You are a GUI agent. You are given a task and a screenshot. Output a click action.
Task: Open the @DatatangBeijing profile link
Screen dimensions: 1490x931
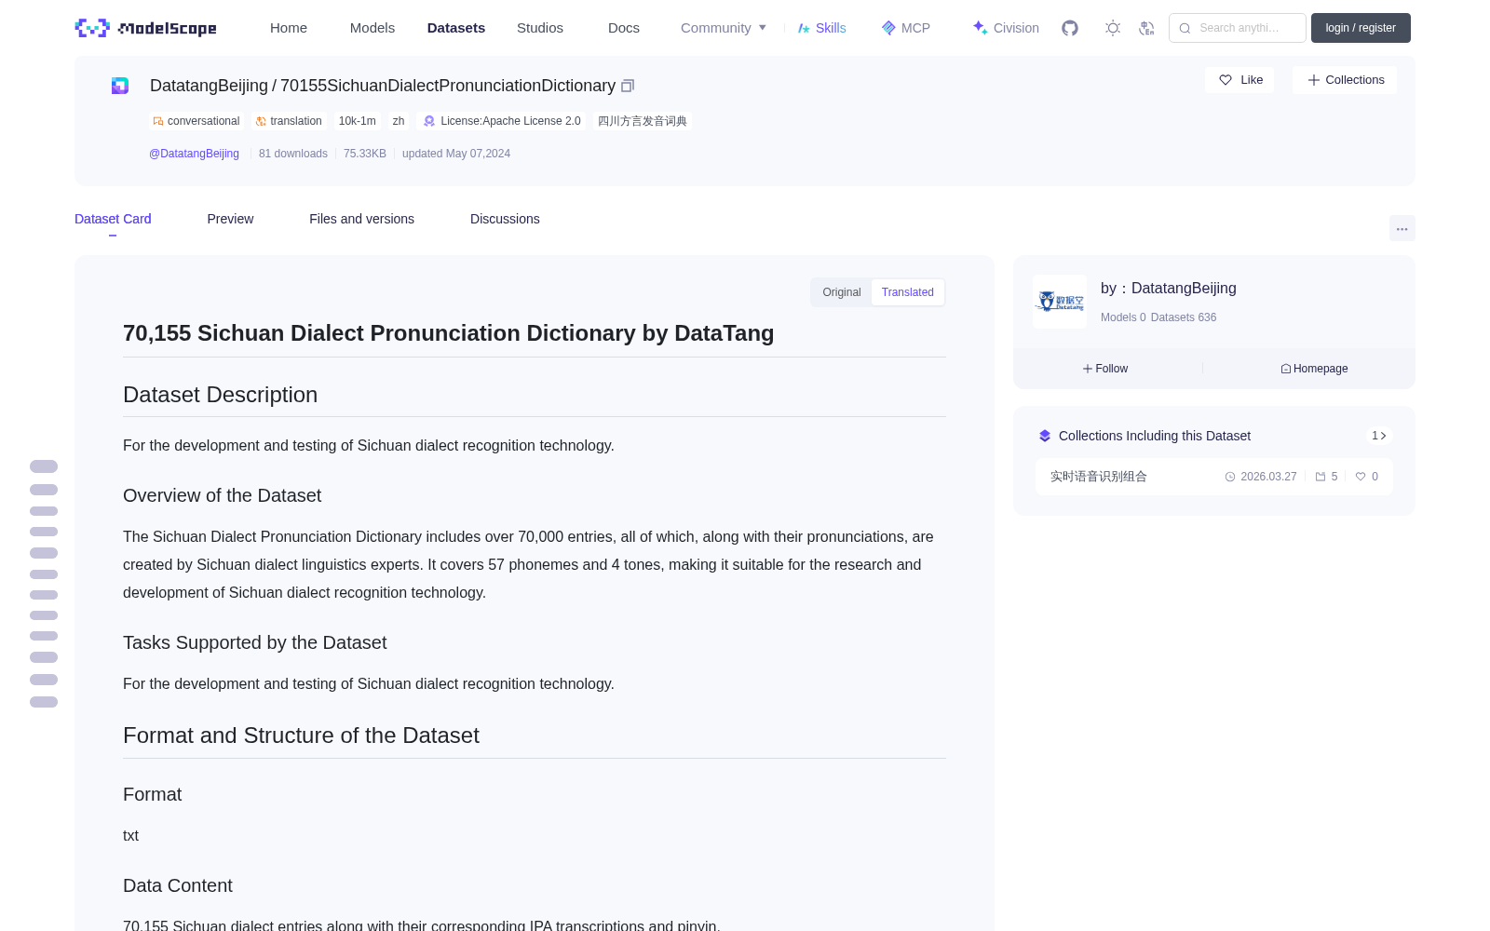pos(194,154)
